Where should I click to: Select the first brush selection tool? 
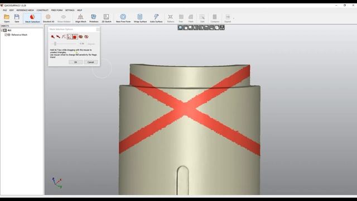coord(52,37)
